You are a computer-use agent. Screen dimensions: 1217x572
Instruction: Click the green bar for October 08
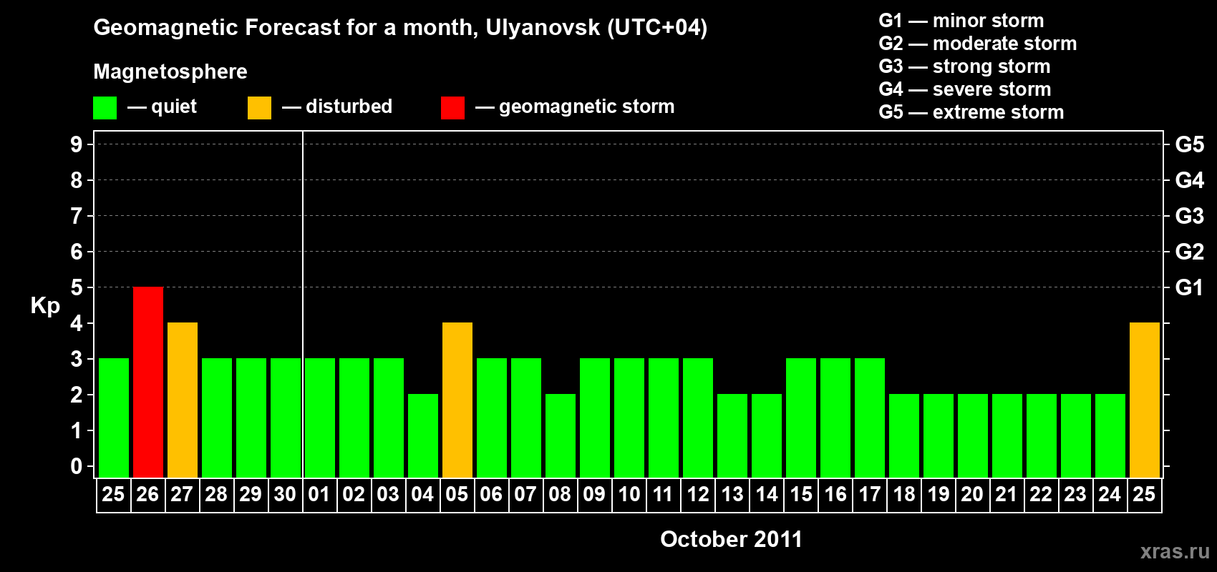[x=561, y=435]
